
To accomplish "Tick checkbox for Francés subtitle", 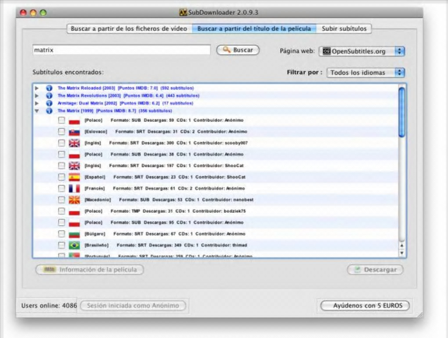I will tap(61, 188).
